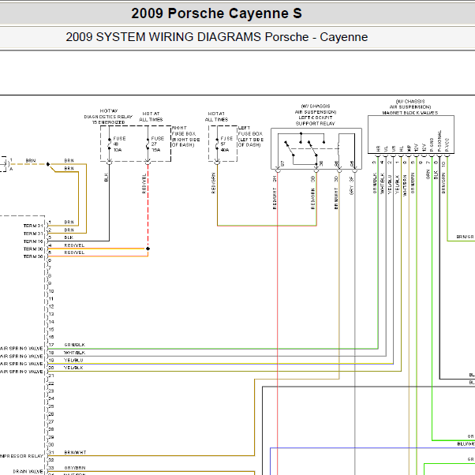475x475 pixels.
Task: Click the System Wiring Diagrams subtitle text
Action: (217, 37)
